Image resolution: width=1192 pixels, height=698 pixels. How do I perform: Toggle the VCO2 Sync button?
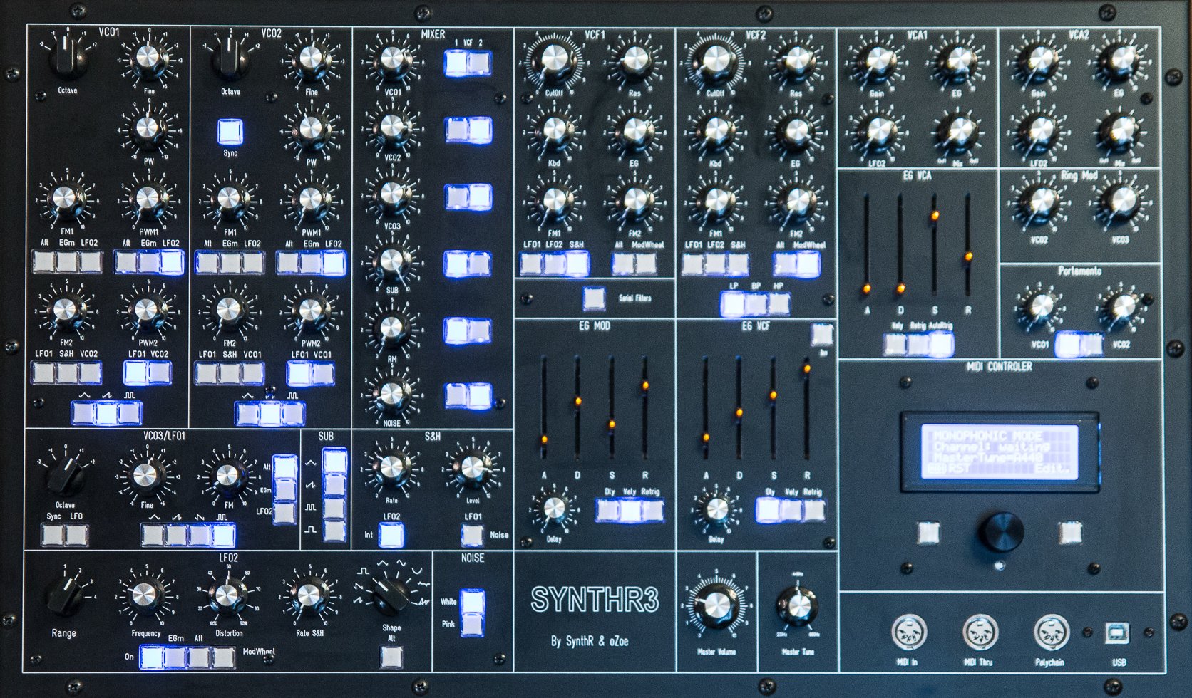230,132
